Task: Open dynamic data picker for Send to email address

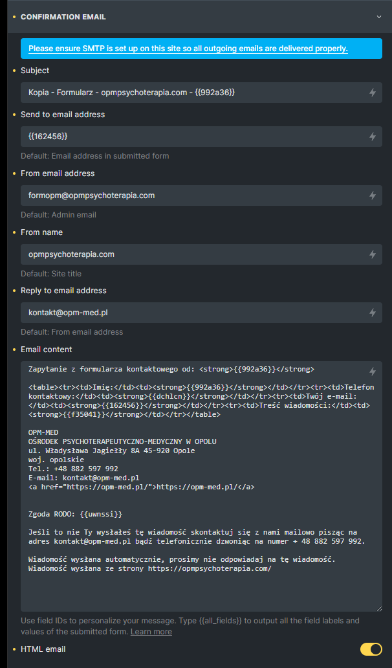Action: 373,137
